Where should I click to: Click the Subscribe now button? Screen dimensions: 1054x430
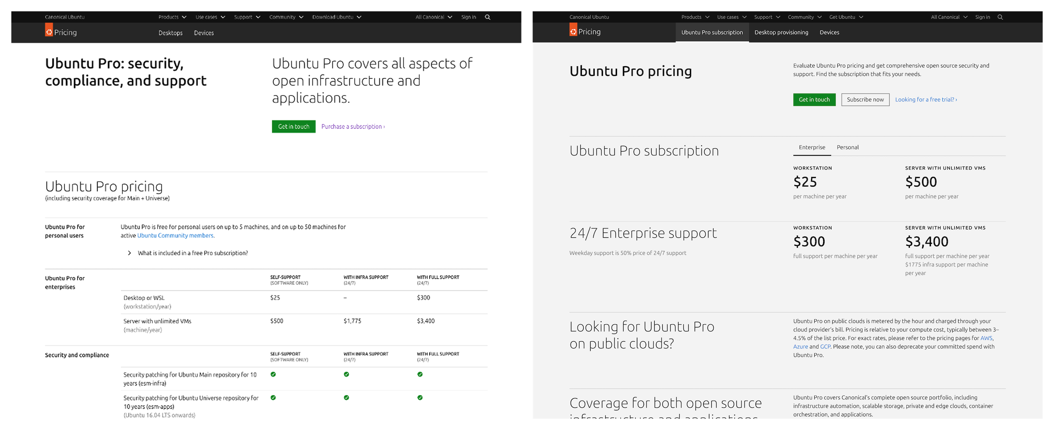click(x=865, y=100)
